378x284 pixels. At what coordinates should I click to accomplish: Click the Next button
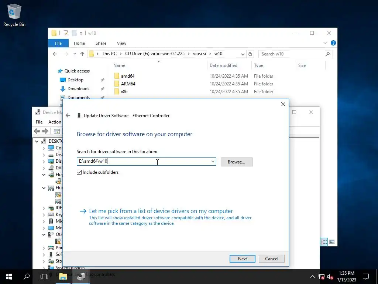pos(242,258)
